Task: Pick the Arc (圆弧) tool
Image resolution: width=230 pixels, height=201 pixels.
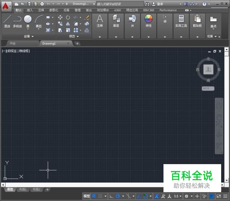Action: point(39,21)
